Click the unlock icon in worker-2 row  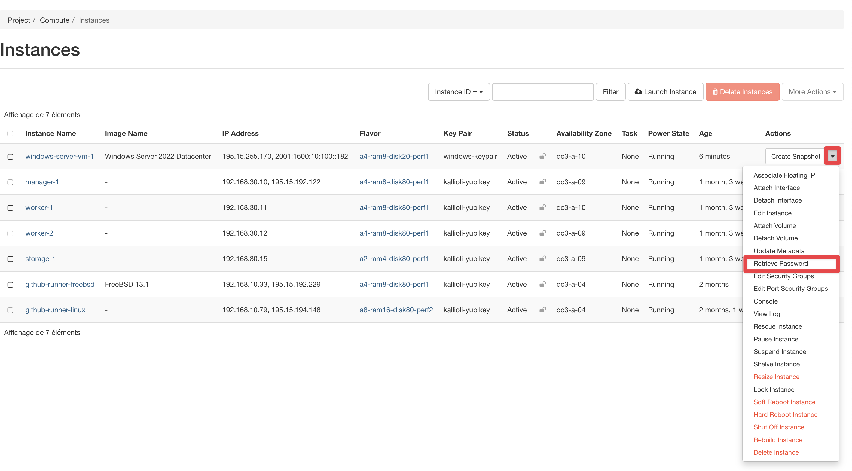pyautogui.click(x=542, y=233)
